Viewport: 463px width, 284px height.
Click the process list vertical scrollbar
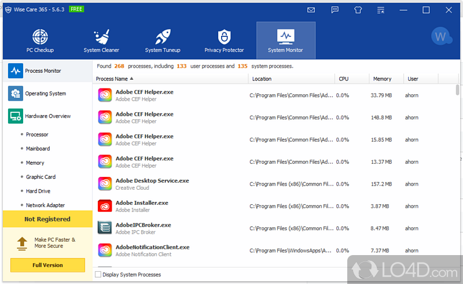457,90
